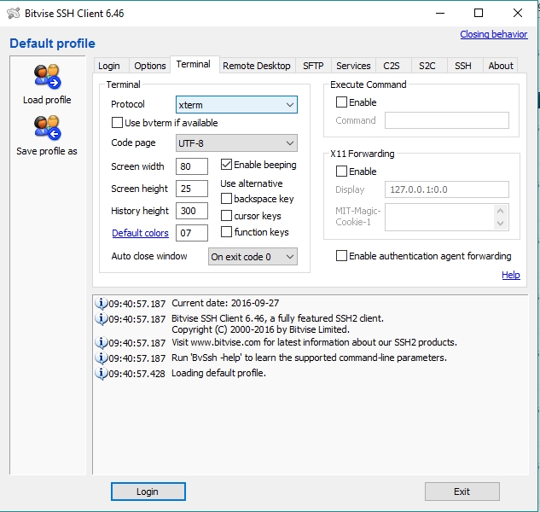Enable alternative cursor keys checkbox
Viewport: 540px width, 512px height.
(x=226, y=215)
